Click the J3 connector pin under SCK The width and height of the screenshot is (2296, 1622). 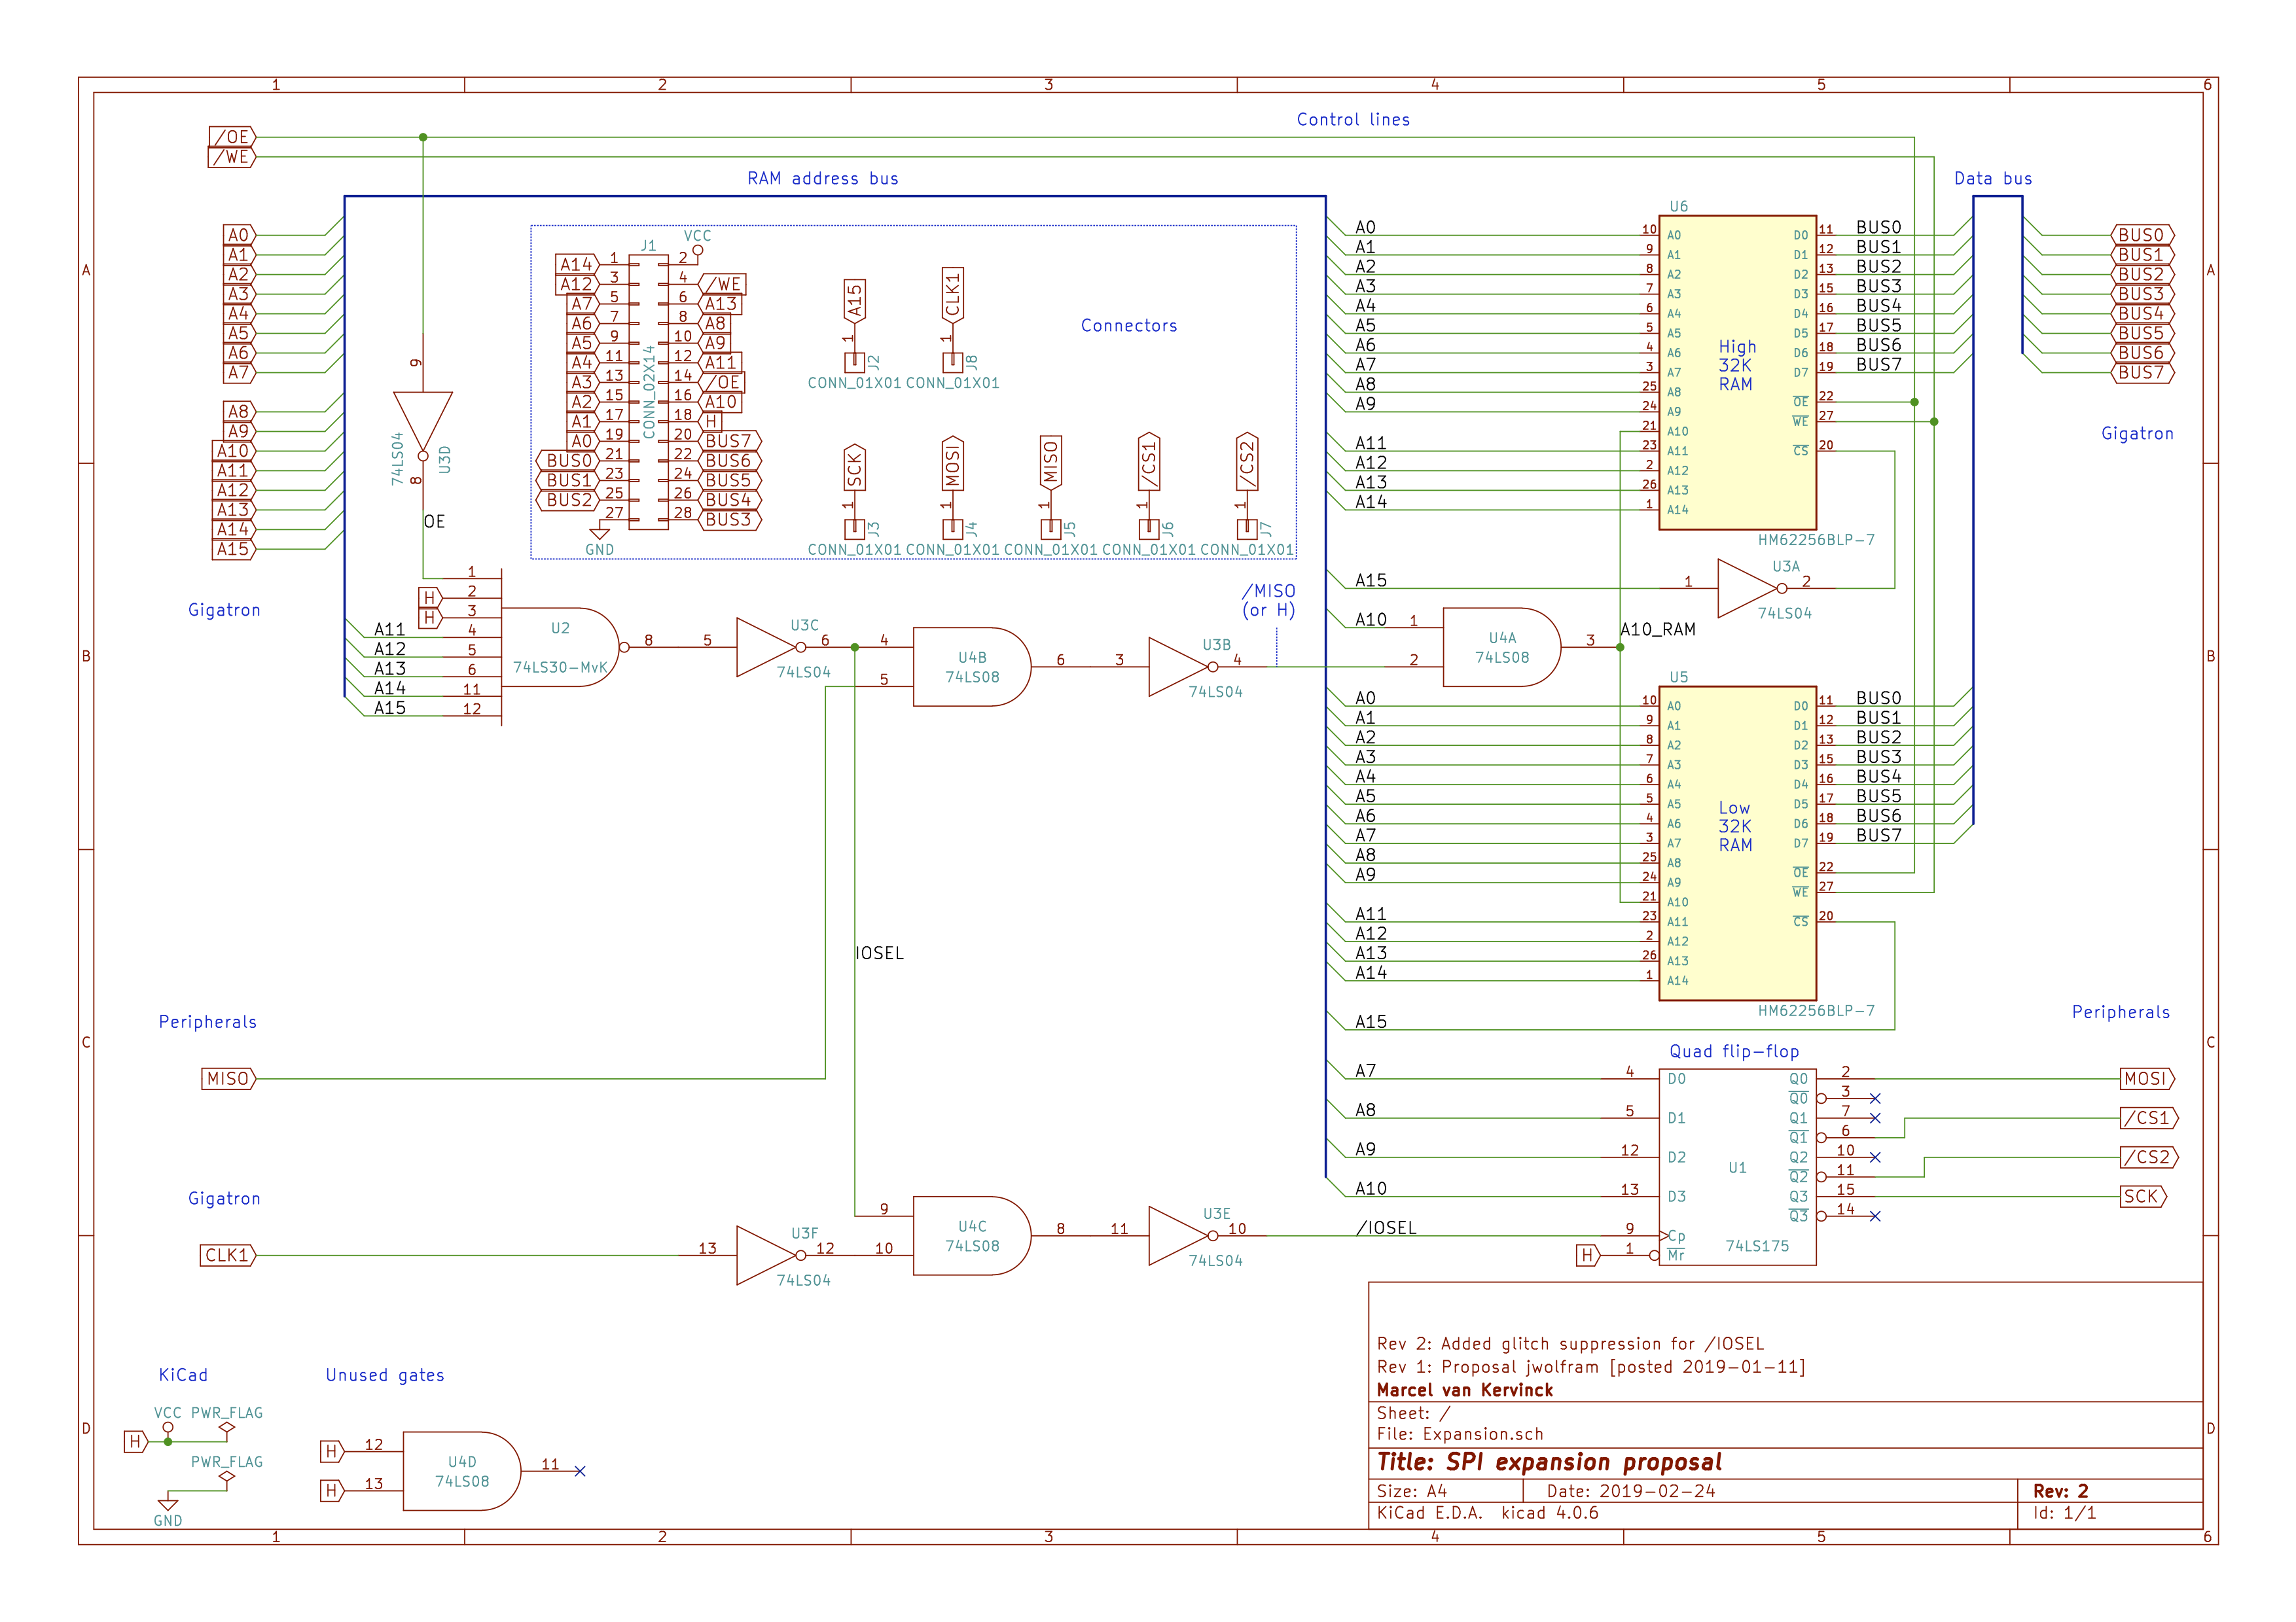click(854, 530)
